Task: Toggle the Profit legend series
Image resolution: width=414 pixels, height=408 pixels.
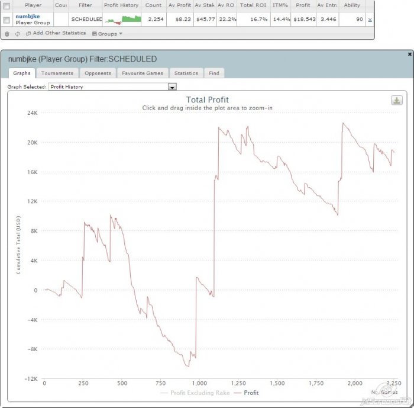Action: 247,393
